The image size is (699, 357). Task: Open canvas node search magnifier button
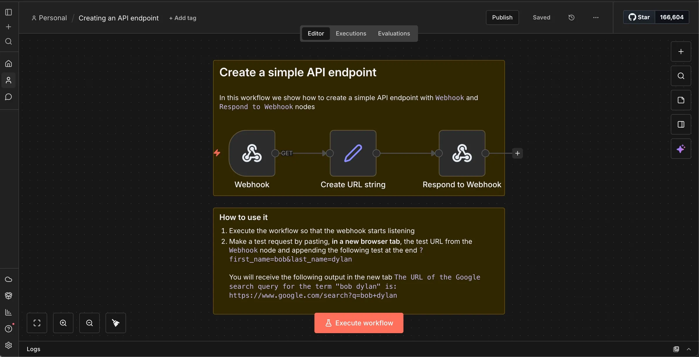(681, 76)
